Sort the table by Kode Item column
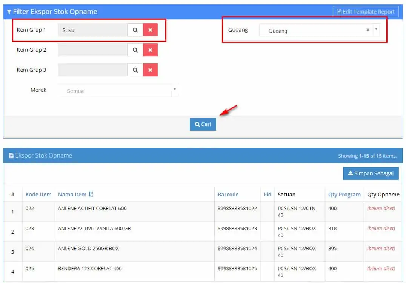 click(x=38, y=195)
